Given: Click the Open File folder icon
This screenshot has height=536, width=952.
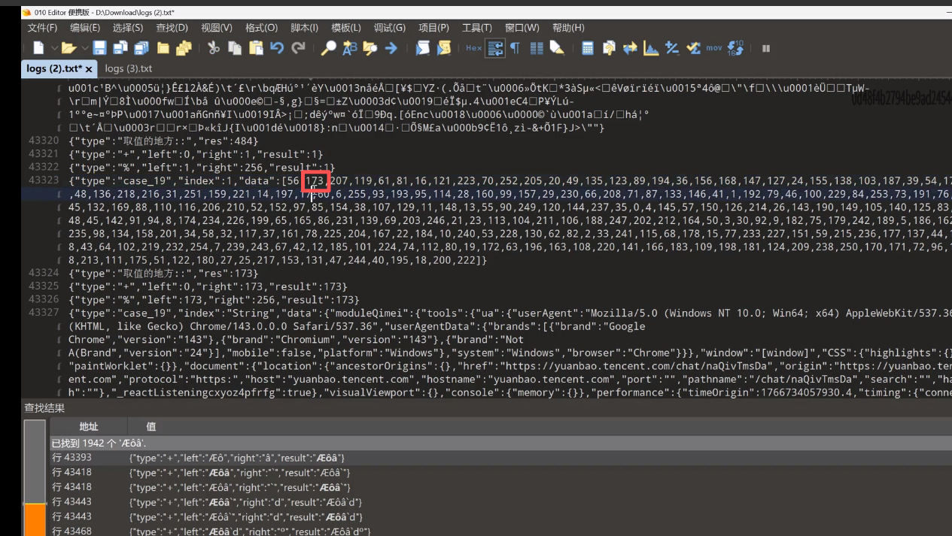Looking at the screenshot, I should click(68, 48).
